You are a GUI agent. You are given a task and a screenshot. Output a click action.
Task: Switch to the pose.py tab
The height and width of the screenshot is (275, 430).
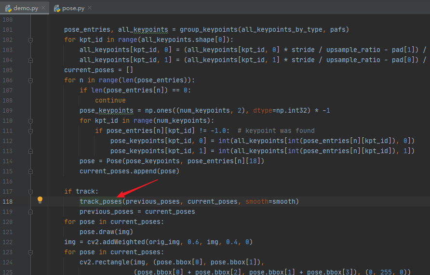tap(73, 8)
